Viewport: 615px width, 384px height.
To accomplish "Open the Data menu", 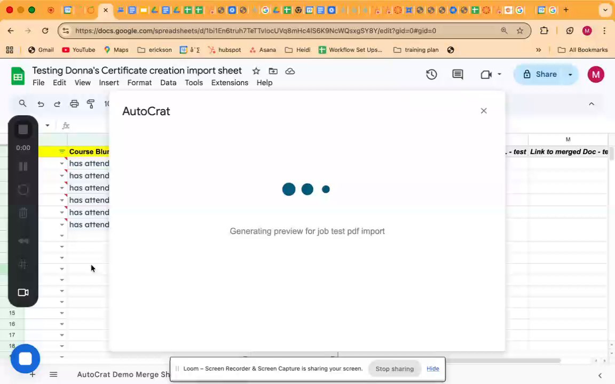I will point(168,83).
